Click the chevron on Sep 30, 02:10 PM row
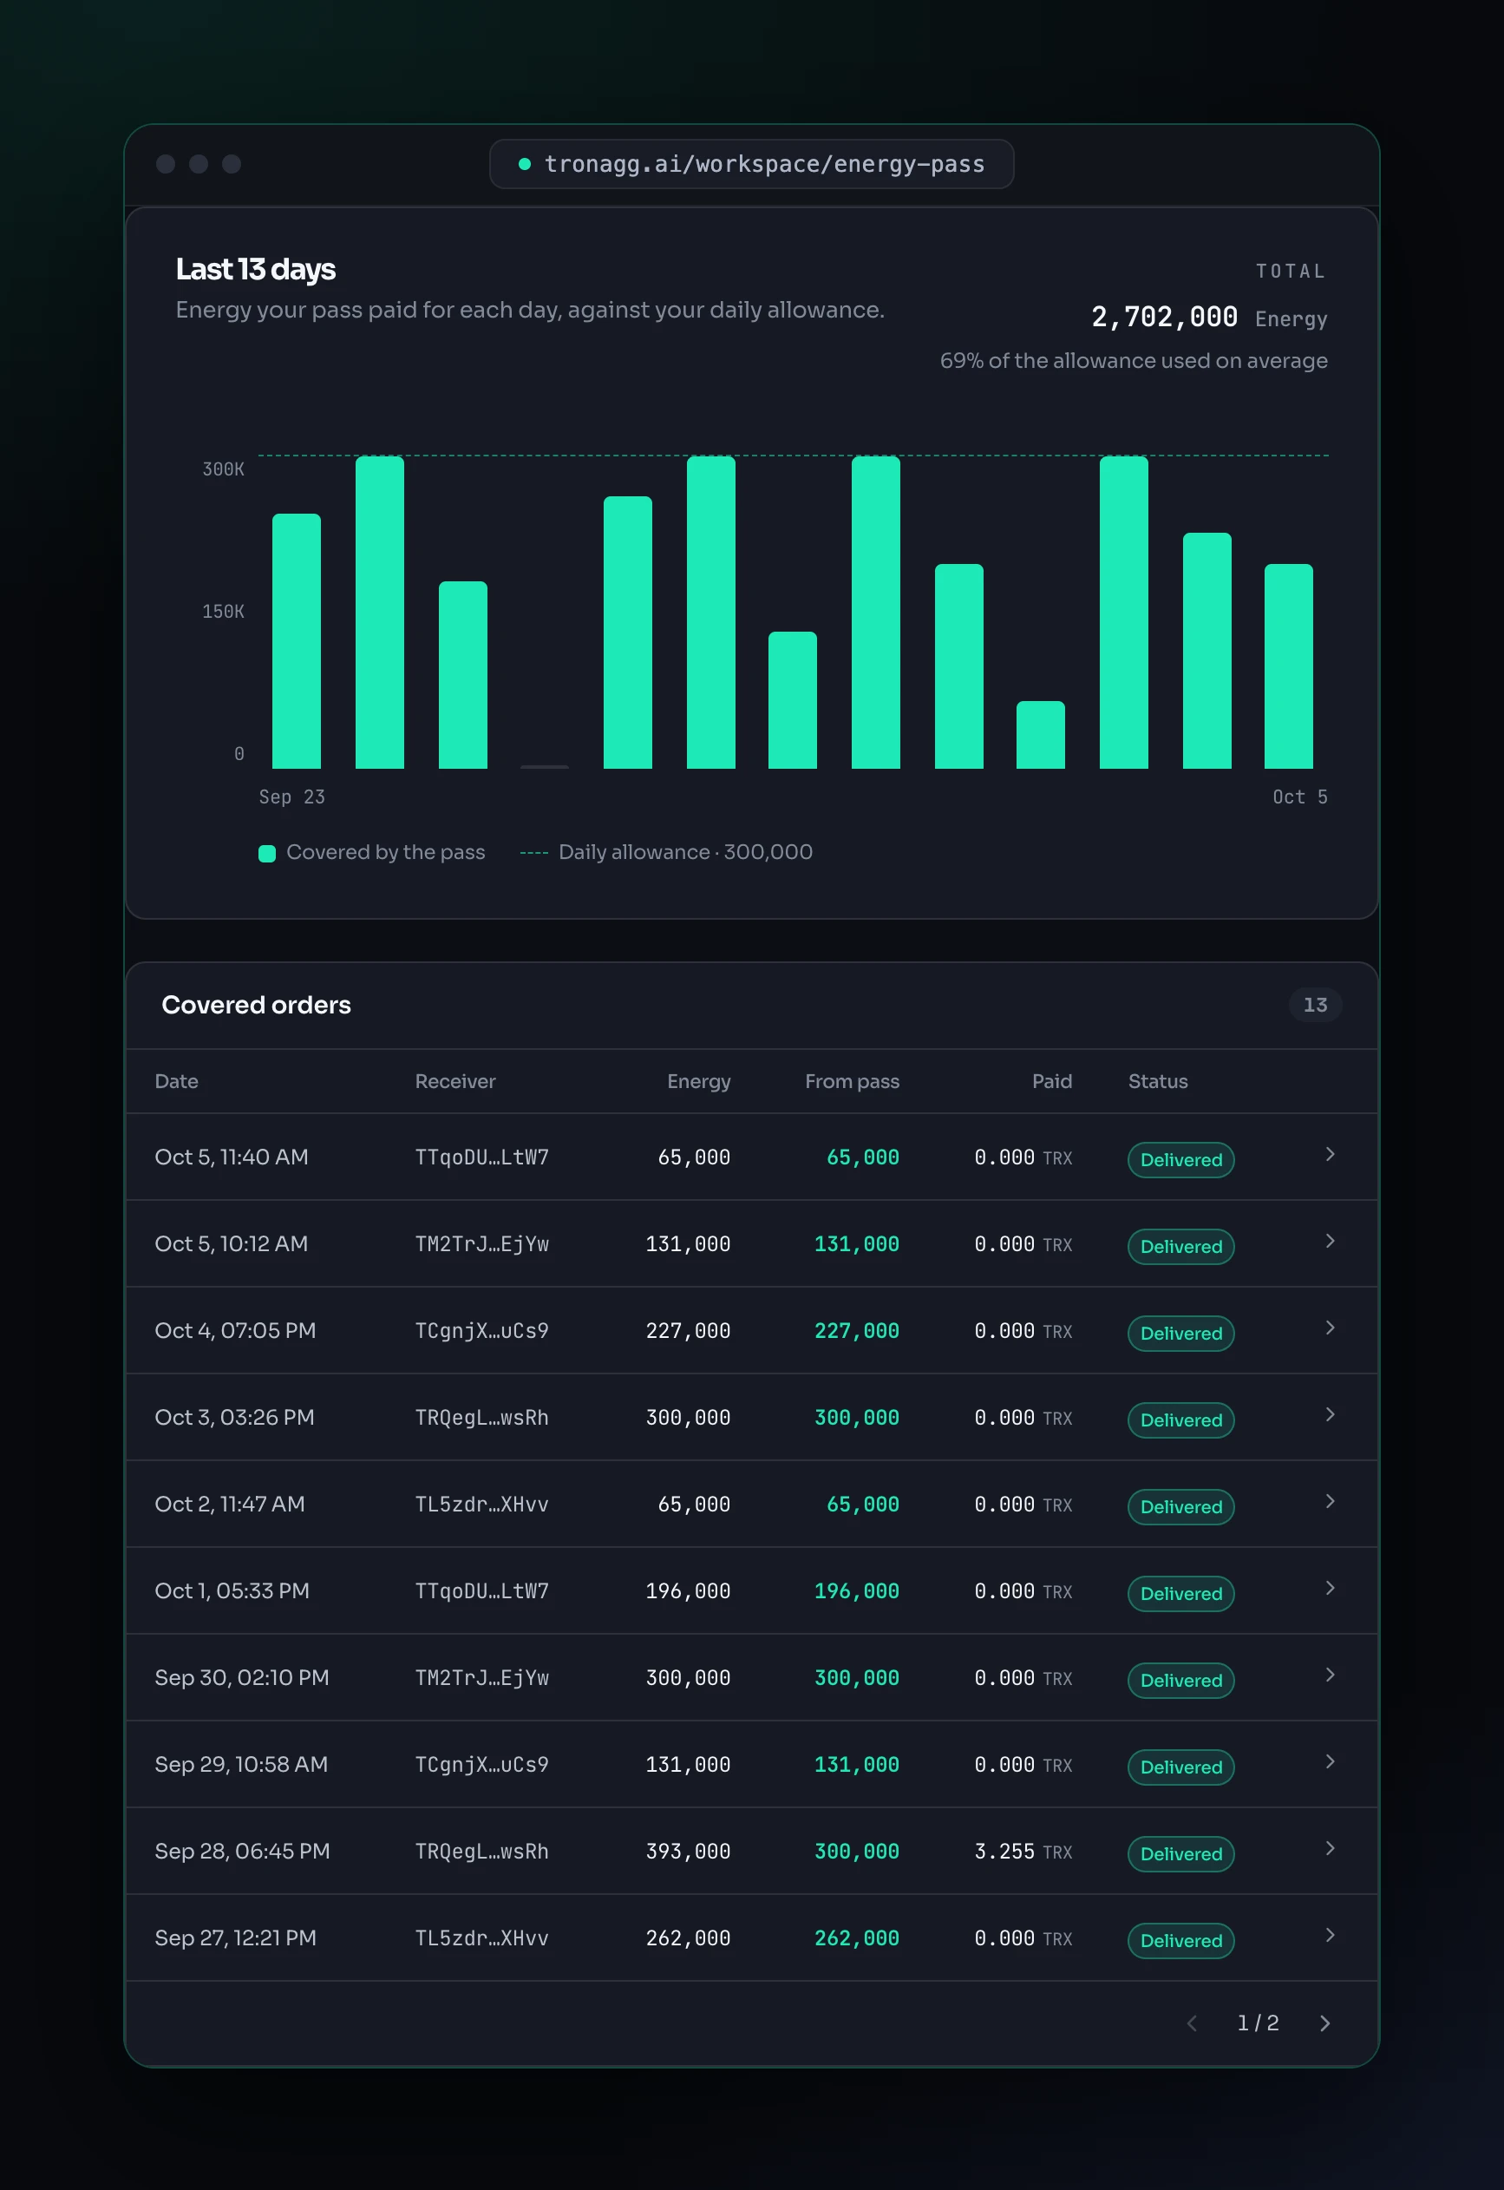The width and height of the screenshot is (1504, 2190). pyautogui.click(x=1330, y=1675)
